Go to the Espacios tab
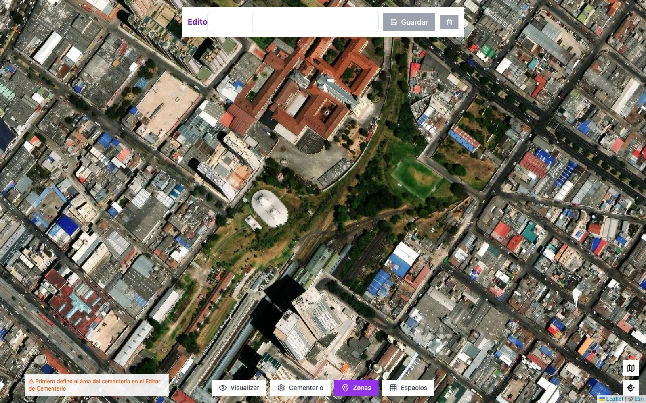 tap(408, 388)
